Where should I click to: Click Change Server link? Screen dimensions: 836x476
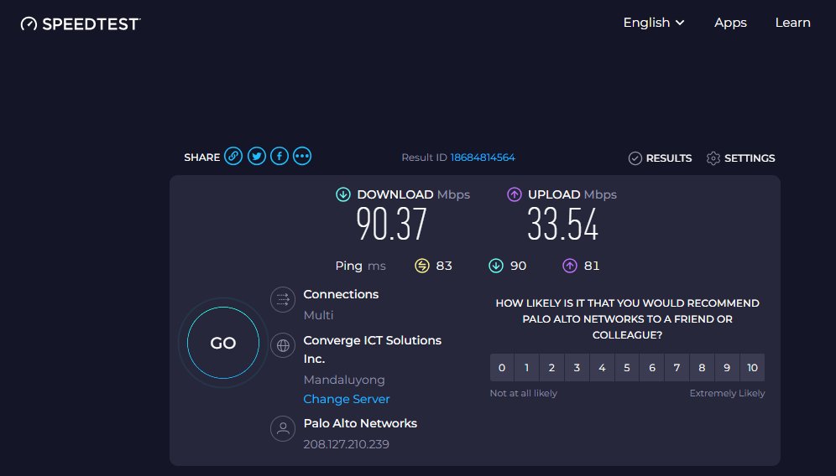pos(347,399)
